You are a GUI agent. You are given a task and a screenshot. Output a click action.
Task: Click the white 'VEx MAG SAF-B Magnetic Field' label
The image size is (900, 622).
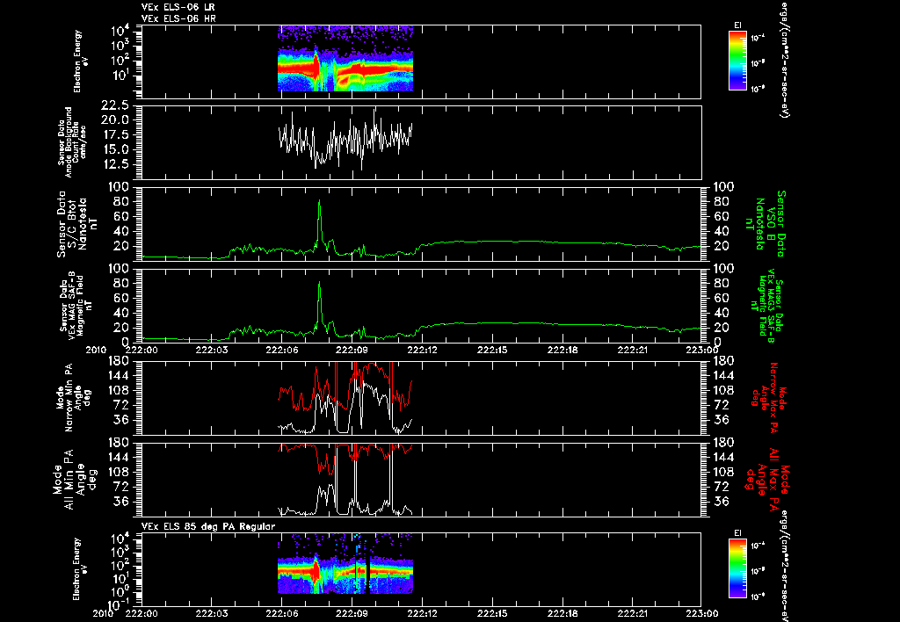pos(76,306)
